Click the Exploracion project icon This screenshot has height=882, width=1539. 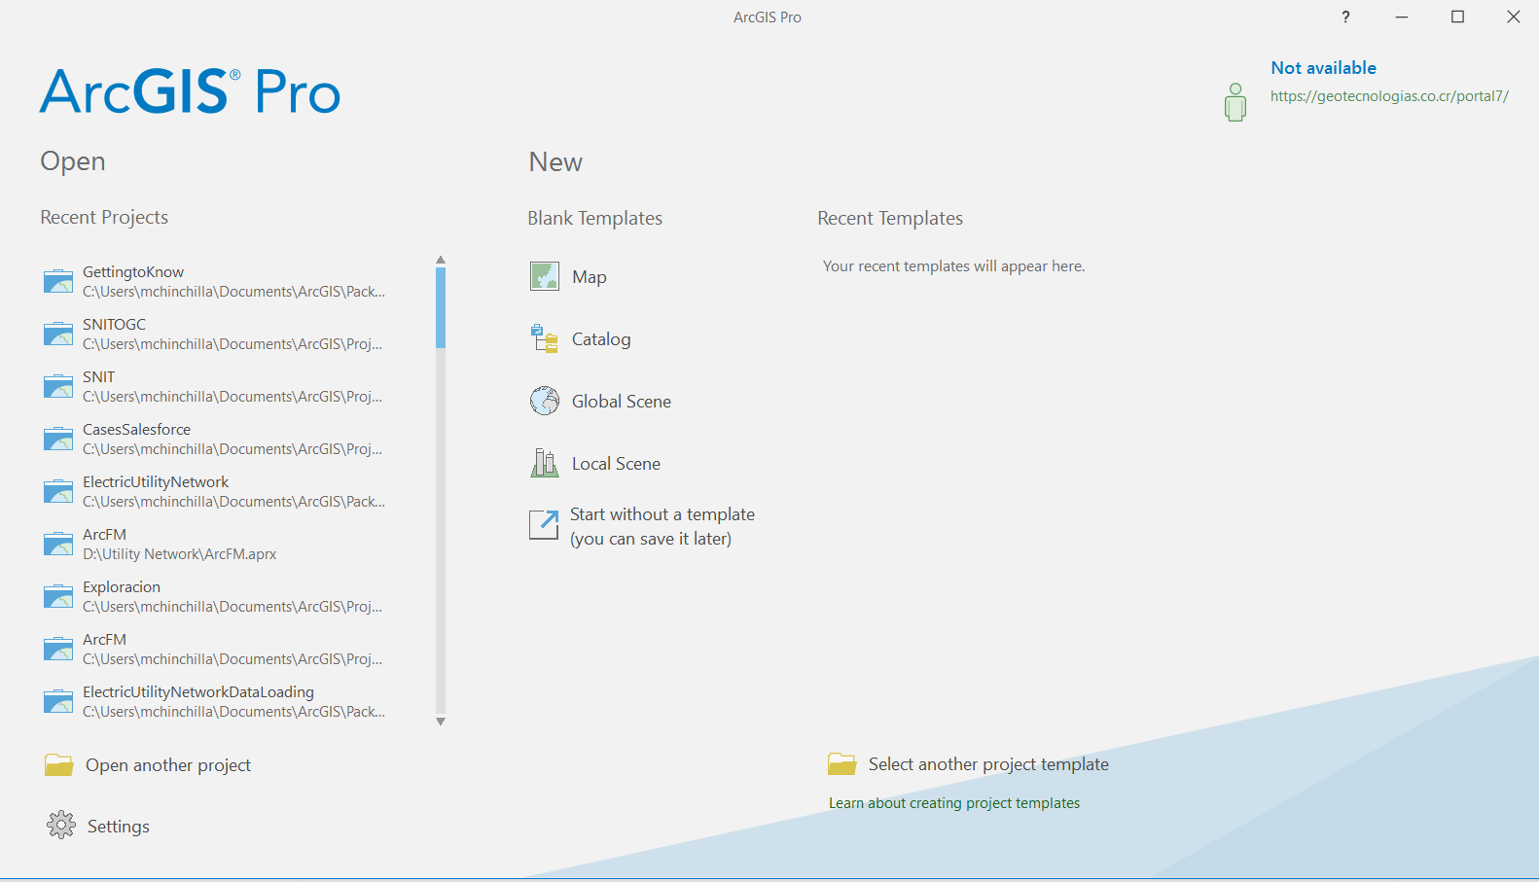coord(58,596)
